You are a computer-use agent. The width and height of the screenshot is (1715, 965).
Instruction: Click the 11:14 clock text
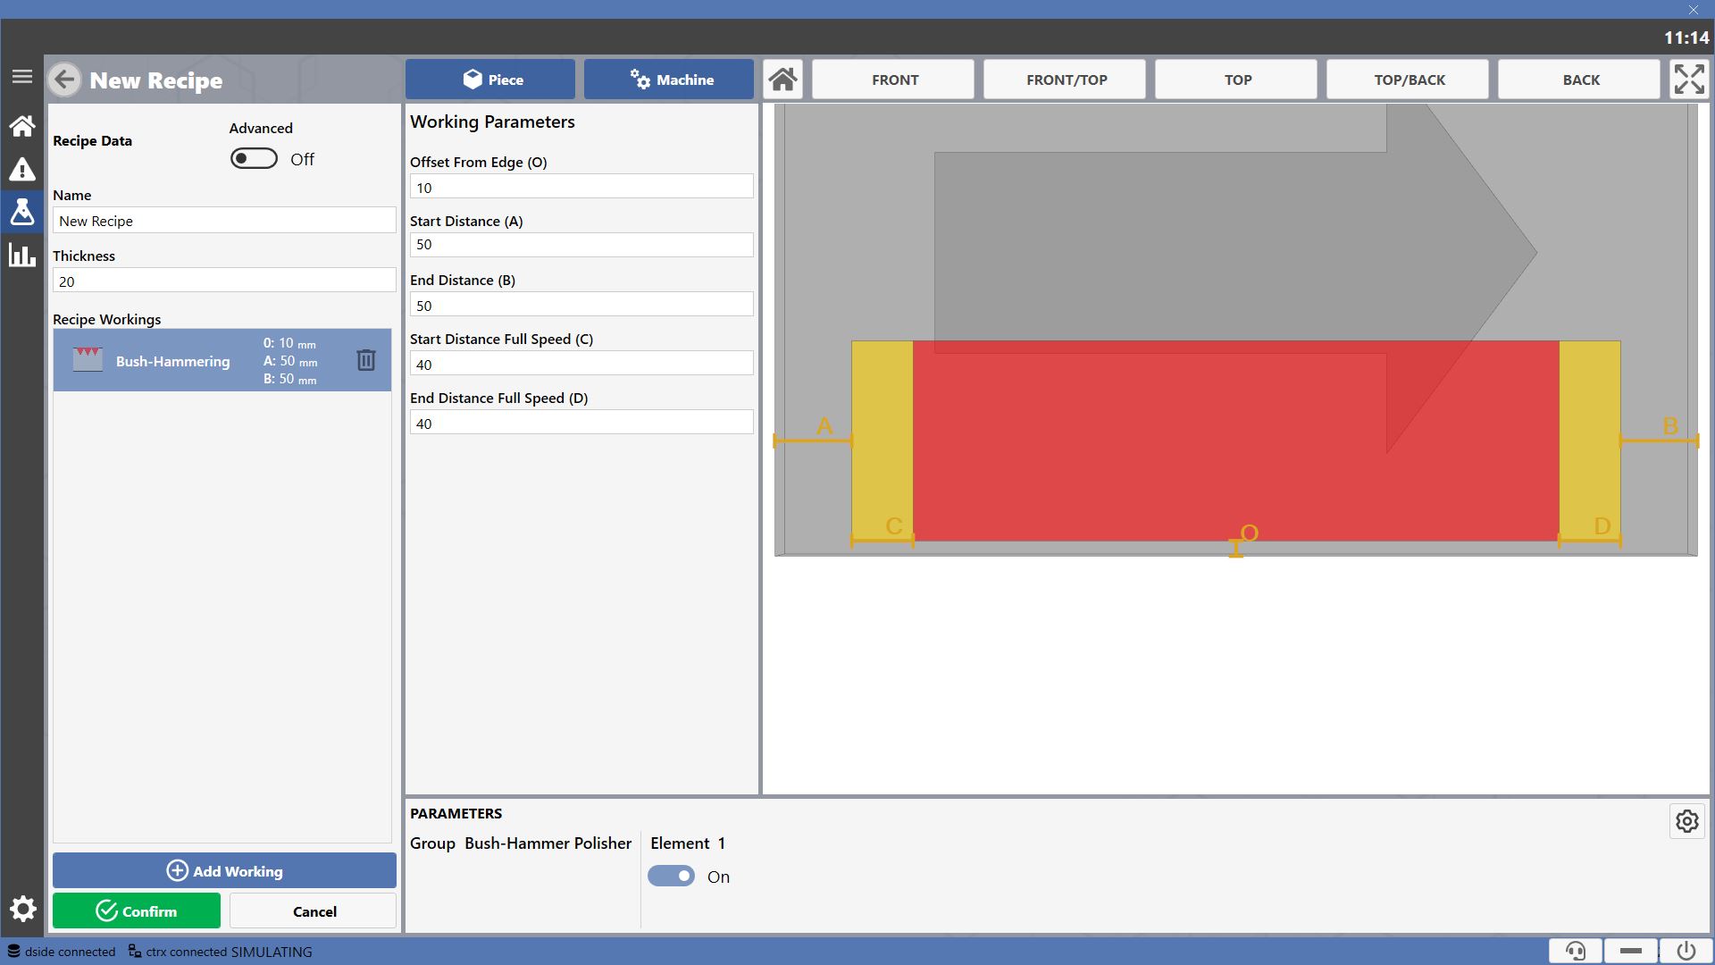(x=1686, y=38)
